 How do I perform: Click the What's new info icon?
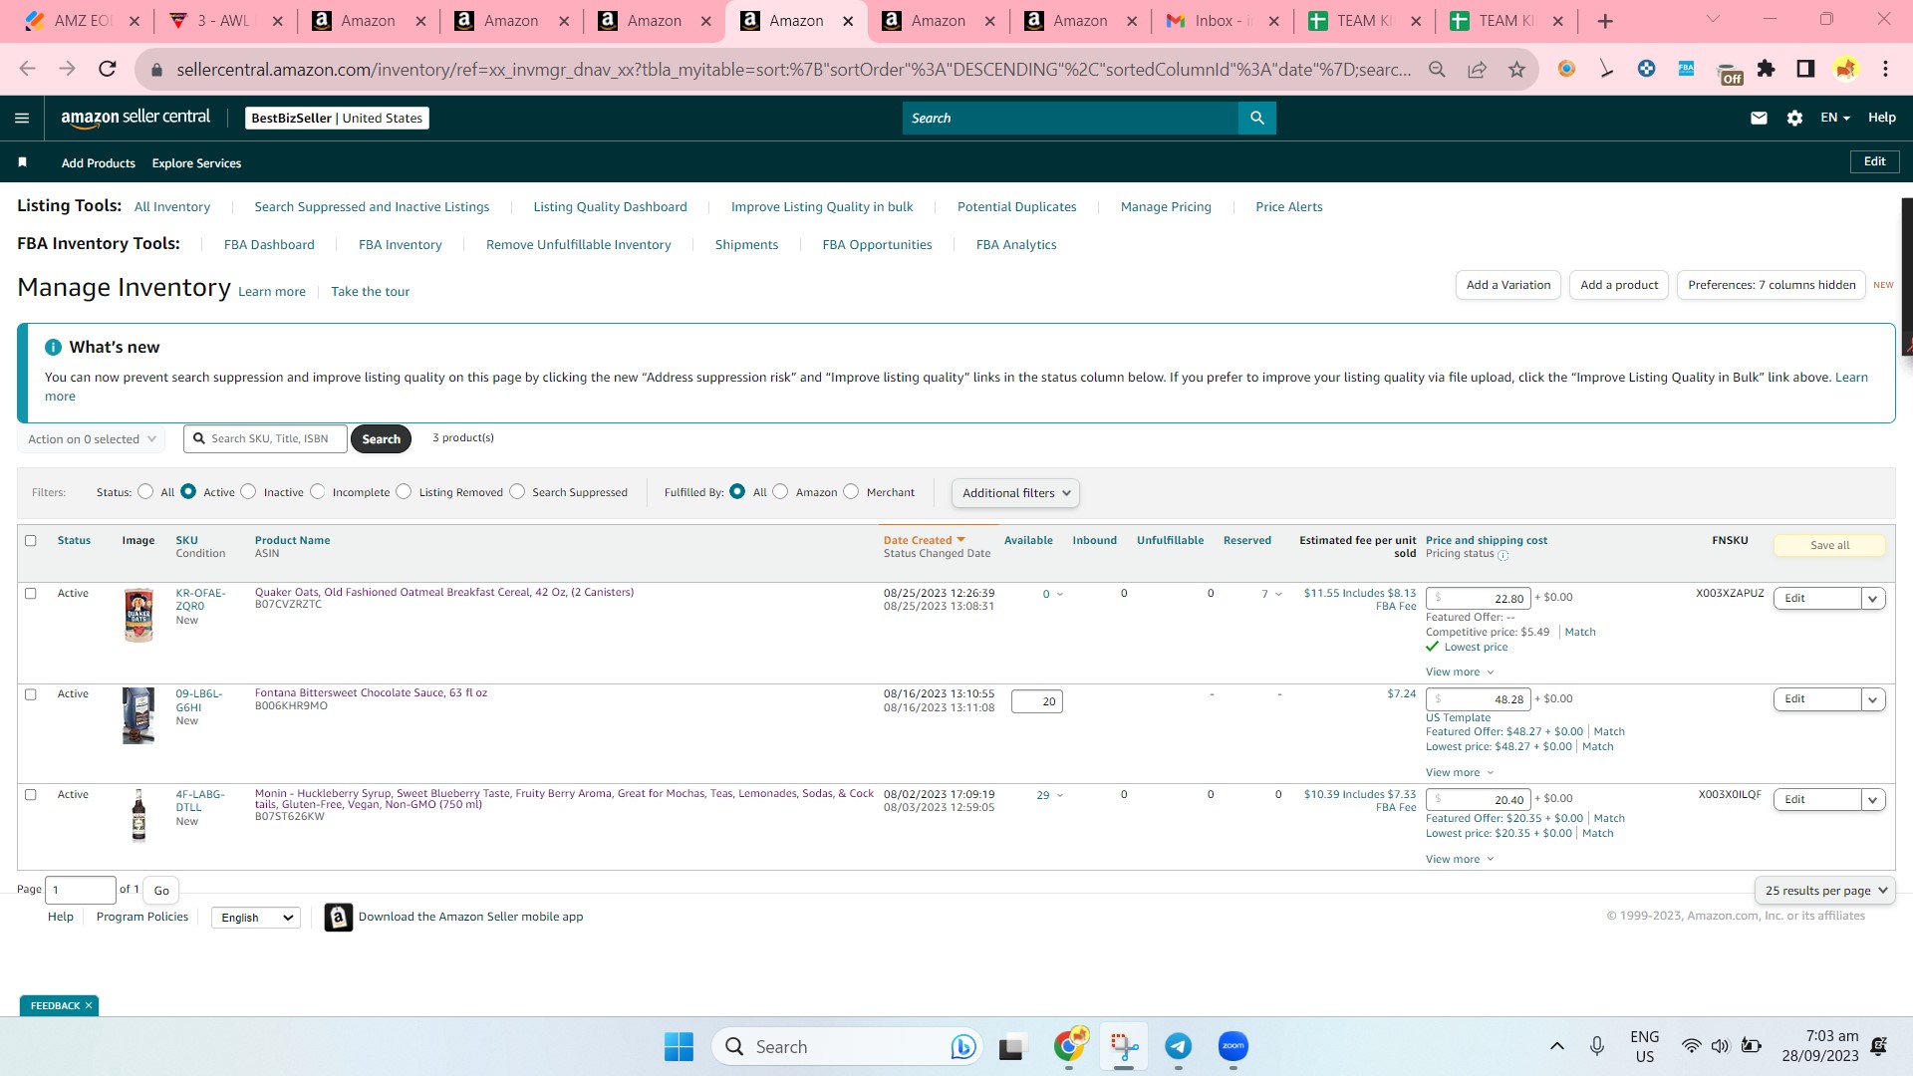(53, 347)
